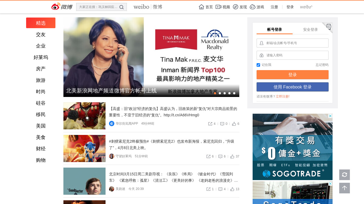The height and width of the screenshot is (204, 364).
Task: Comment on the 美剧导视 post
Action: pos(220,189)
